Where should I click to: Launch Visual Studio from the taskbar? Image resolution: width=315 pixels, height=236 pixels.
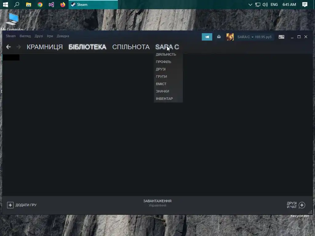(51, 4)
